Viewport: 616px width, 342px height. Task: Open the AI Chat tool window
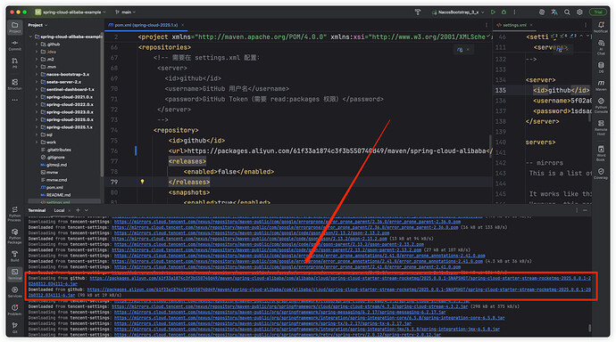click(x=601, y=47)
